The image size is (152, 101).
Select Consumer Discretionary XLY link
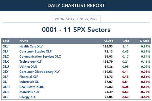tap(40, 72)
